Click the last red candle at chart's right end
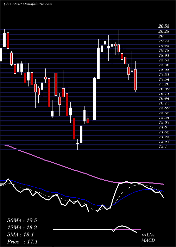This screenshot has height=247, width=176. [135, 79]
